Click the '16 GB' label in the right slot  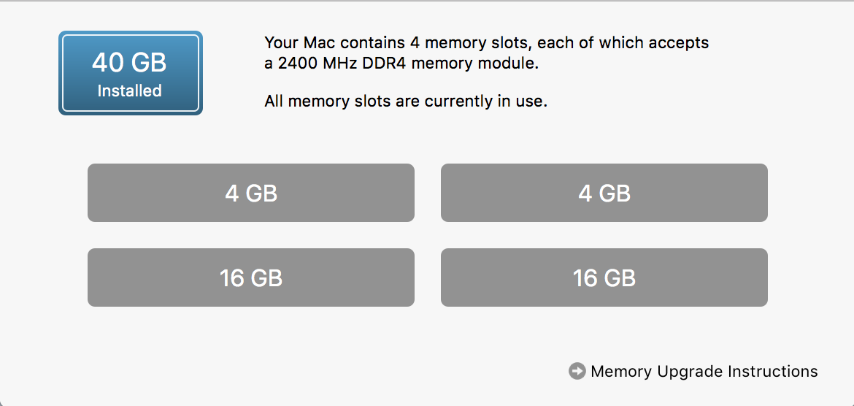point(604,278)
